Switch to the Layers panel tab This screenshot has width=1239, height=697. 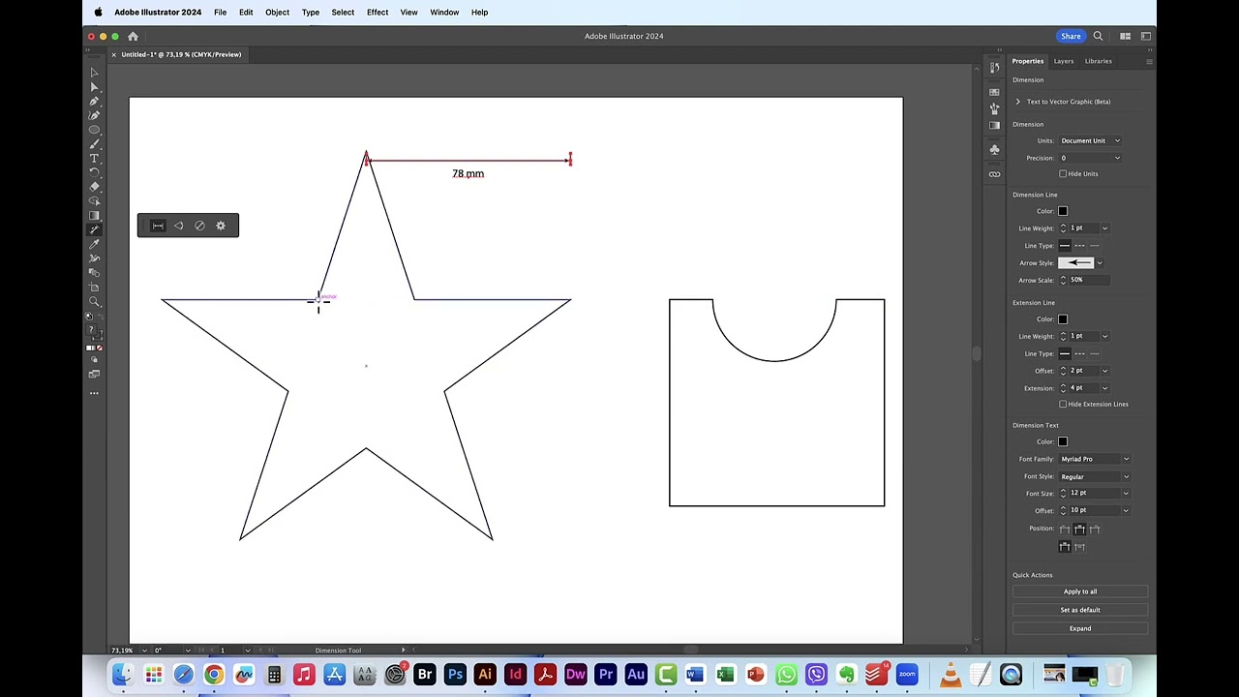click(1064, 61)
